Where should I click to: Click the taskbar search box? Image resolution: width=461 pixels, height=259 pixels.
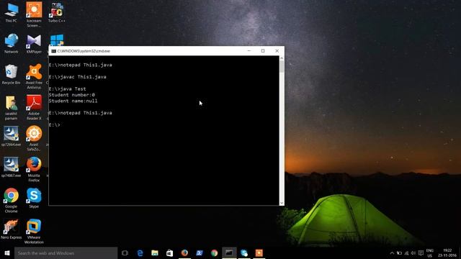click(66, 253)
